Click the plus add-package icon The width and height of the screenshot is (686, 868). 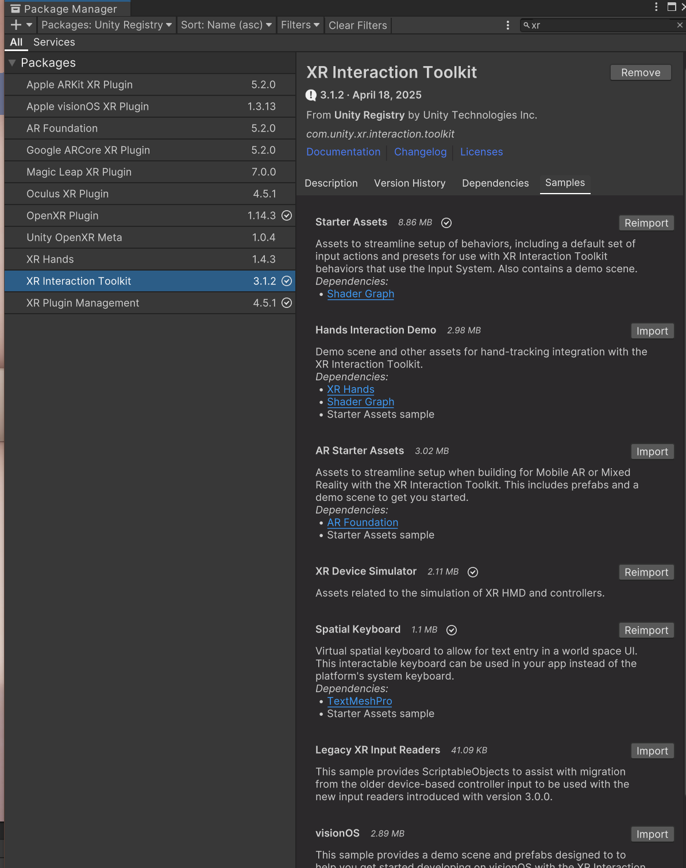(x=16, y=25)
